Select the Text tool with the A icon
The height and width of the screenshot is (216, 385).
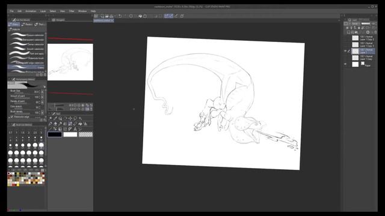pyautogui.click(x=75, y=129)
